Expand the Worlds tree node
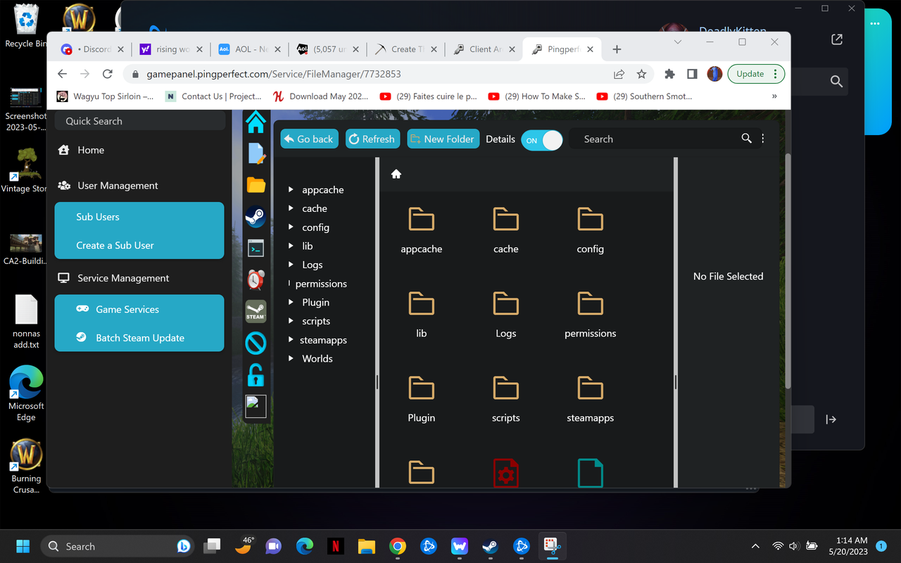Image resolution: width=901 pixels, height=563 pixels. coord(291,358)
